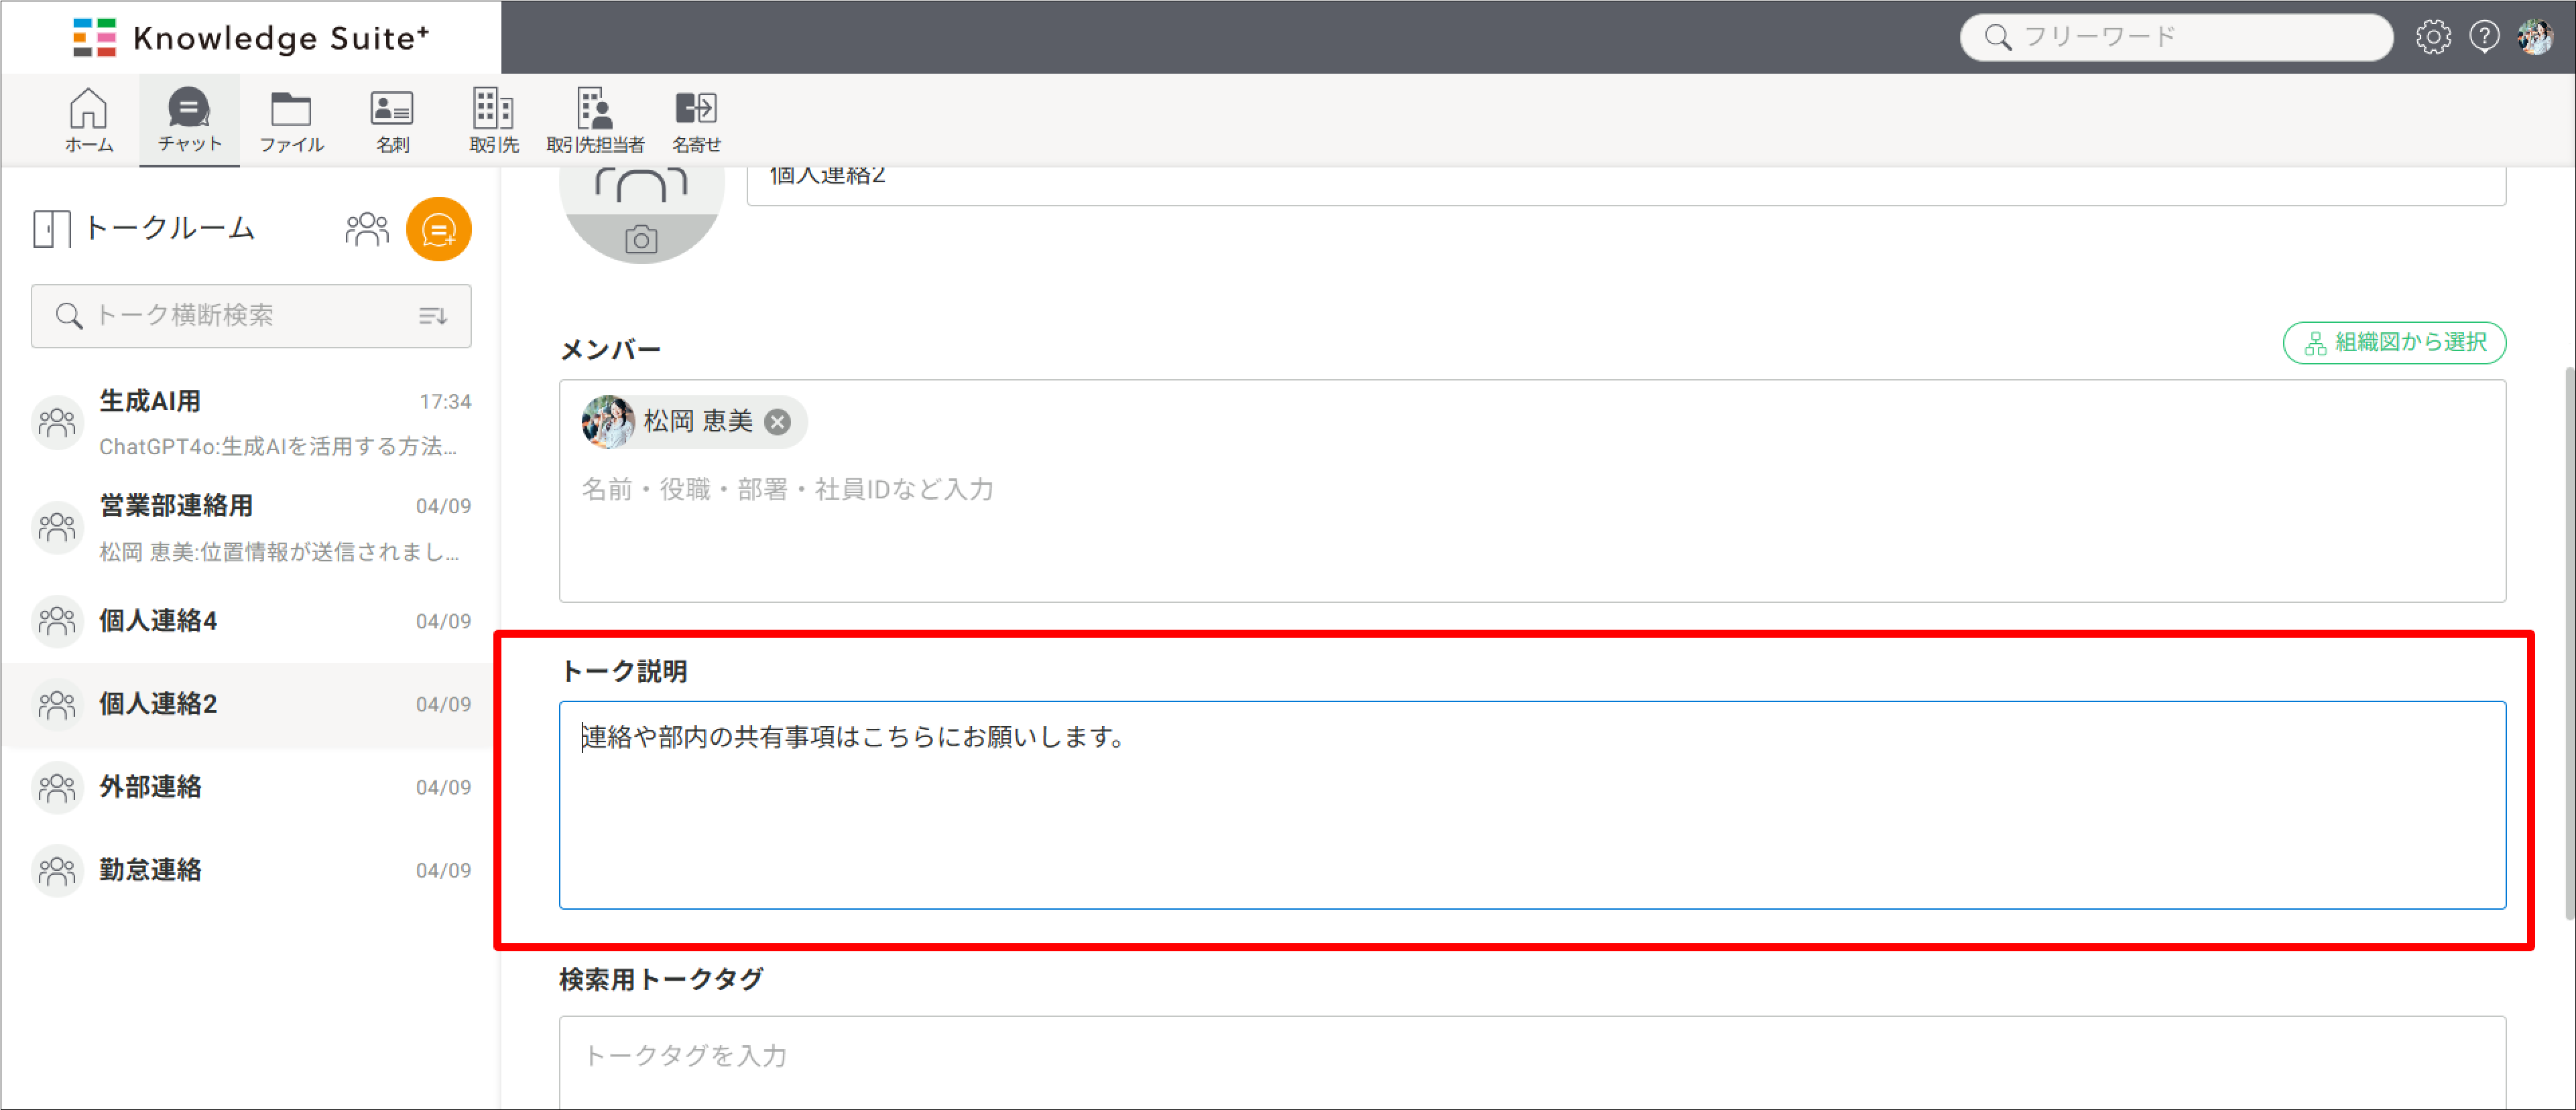Click the group avatar icon of 外部連絡
The image size is (2576, 1110).
click(57, 787)
